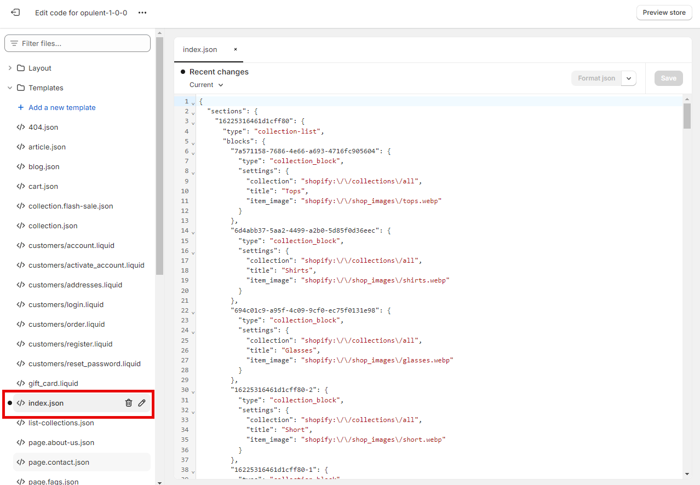Click the Layout folder icon
Viewport: 700px width, 485px height.
pyautogui.click(x=21, y=68)
